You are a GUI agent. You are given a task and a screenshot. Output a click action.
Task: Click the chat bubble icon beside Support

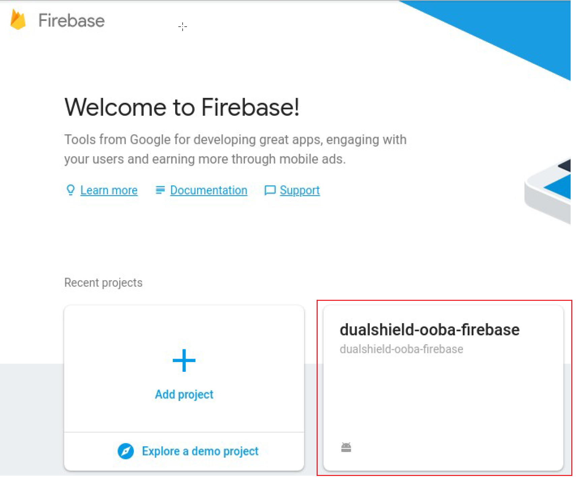[270, 190]
